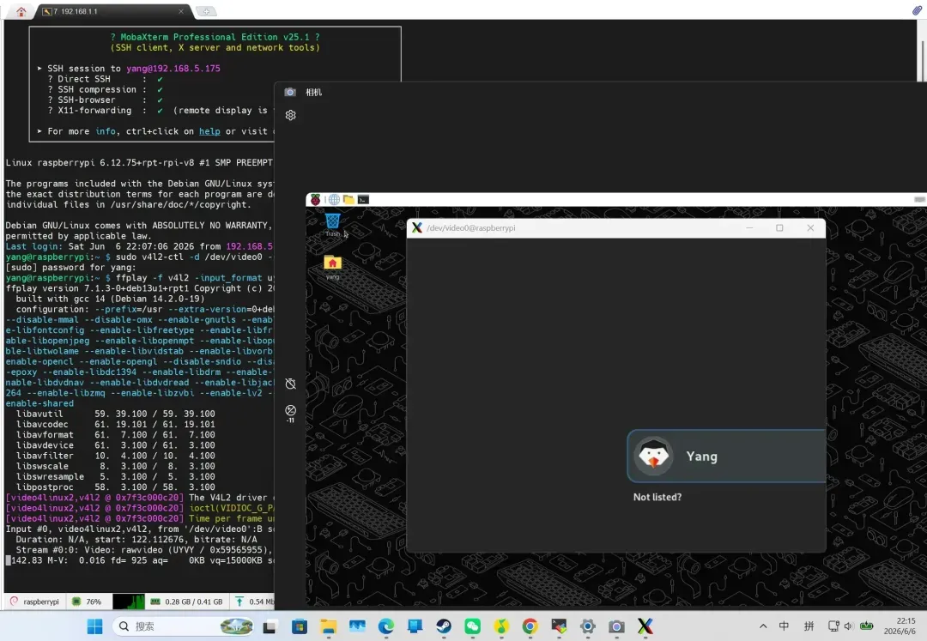Screen dimensions: 927x641
Task: Open network status tray icon
Action: [x=833, y=626]
